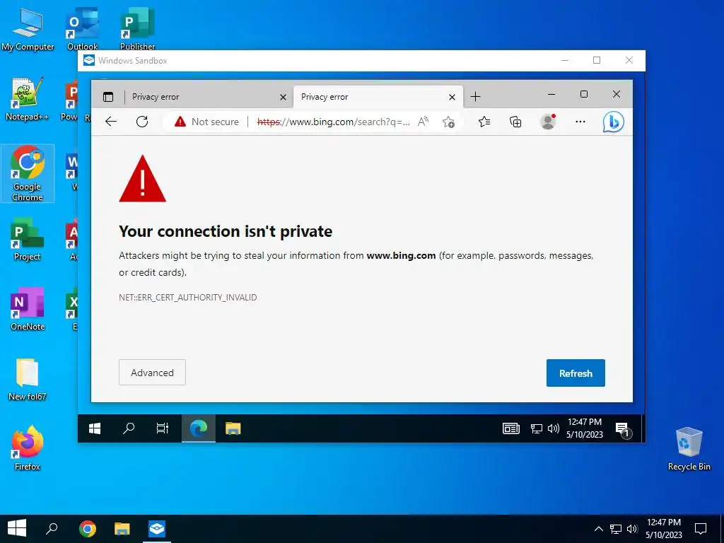Open search in the Sandbox taskbar
Image resolution: width=724 pixels, height=543 pixels.
coord(129,428)
